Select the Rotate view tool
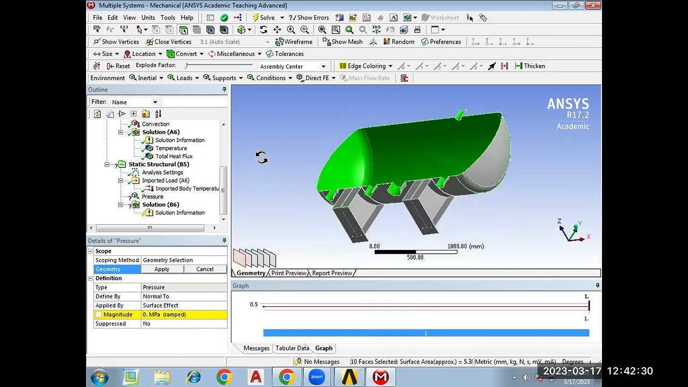Screen dimensions: 688x387 [263, 30]
